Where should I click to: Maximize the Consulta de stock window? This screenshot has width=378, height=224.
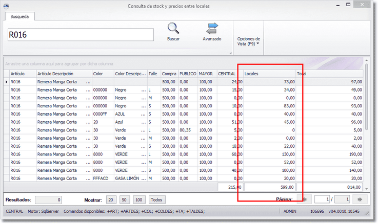coord(348,5)
